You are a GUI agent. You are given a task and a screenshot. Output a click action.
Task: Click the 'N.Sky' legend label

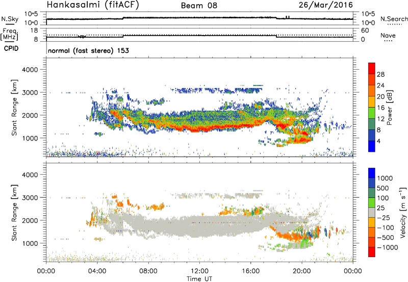click(10, 19)
